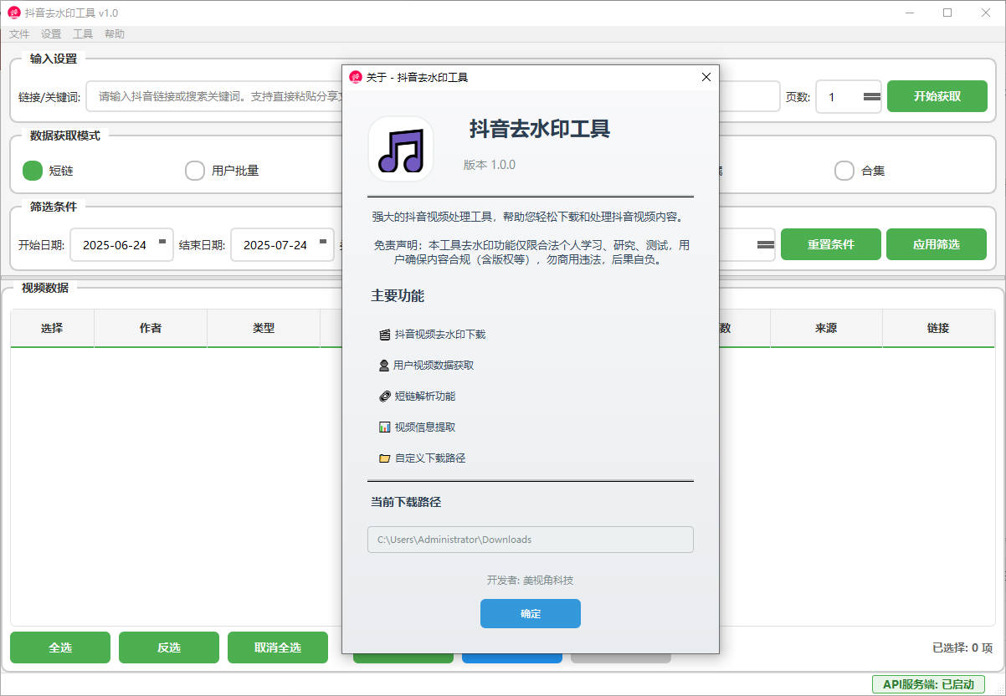Click the 链接 column header

[938, 328]
